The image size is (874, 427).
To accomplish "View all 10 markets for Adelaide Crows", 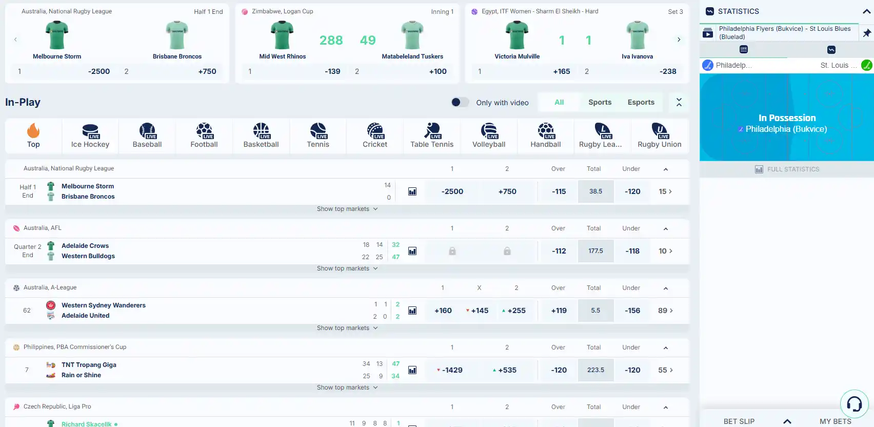I will click(665, 251).
